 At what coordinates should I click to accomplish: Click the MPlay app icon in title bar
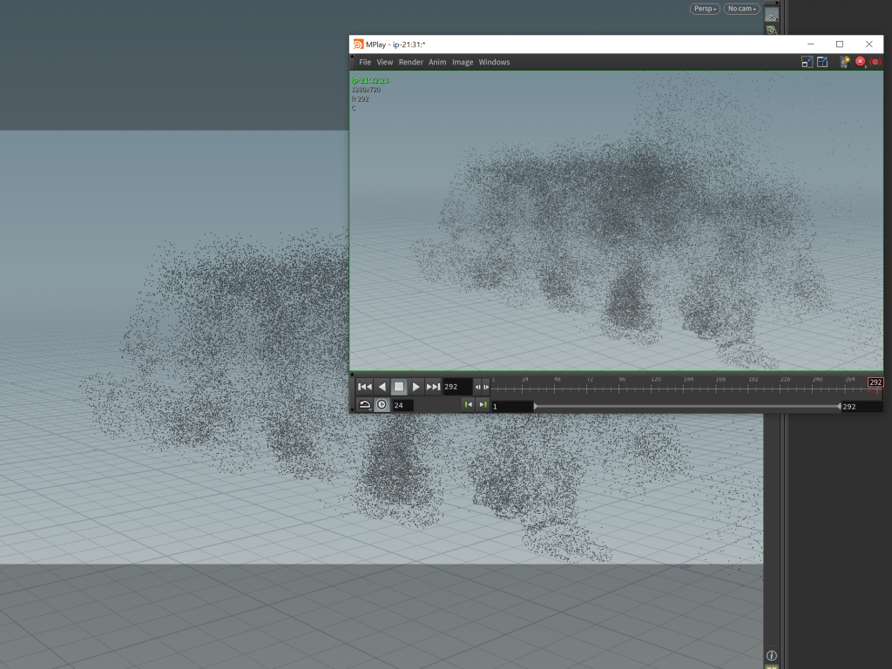tap(358, 44)
